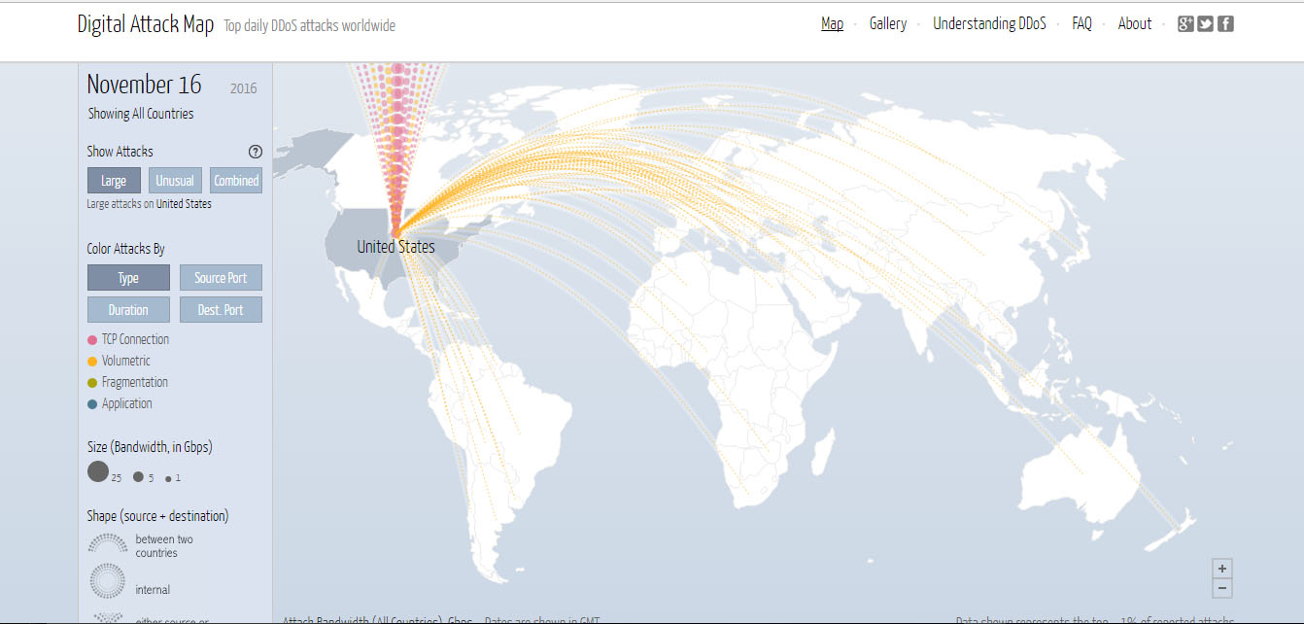Color attacks by Type

point(128,278)
